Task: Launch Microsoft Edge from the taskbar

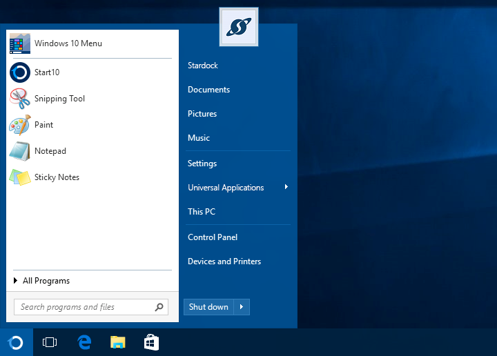Action: pos(84,342)
